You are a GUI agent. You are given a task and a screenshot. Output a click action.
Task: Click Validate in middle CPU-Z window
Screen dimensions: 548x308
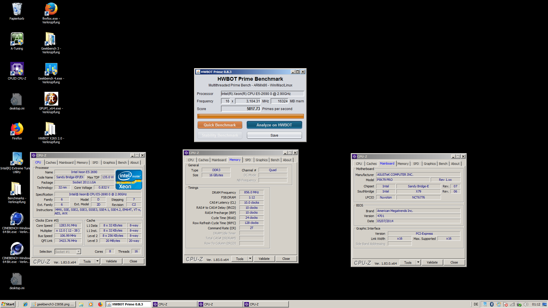coord(264,259)
